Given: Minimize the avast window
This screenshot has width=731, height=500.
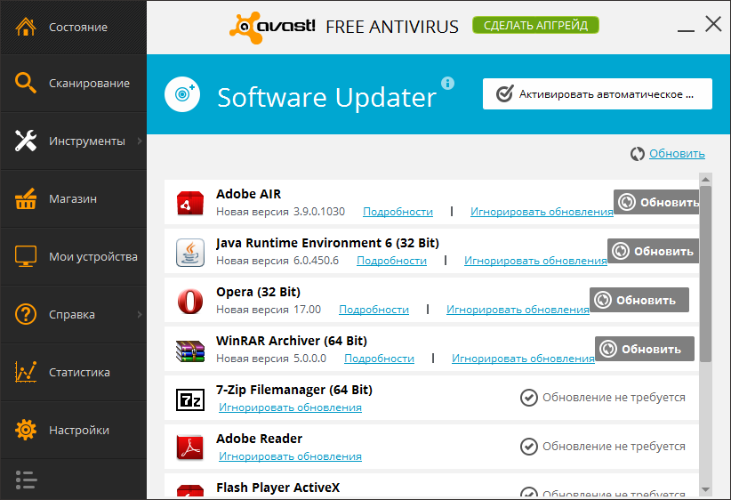Looking at the screenshot, I should click(x=686, y=30).
